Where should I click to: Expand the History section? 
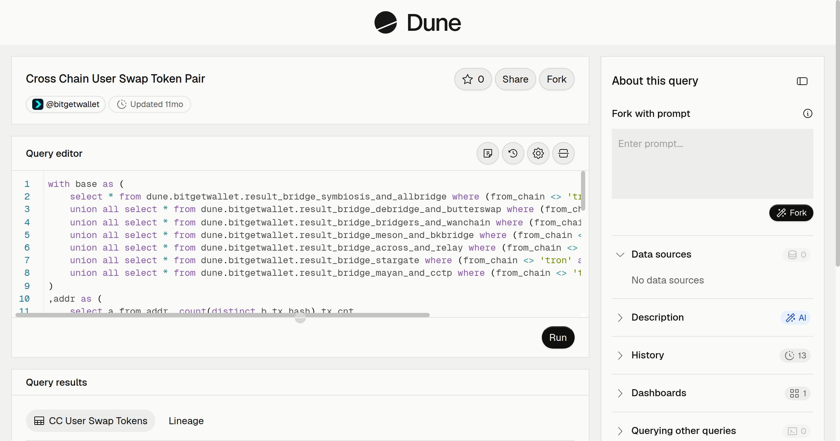click(x=620, y=355)
